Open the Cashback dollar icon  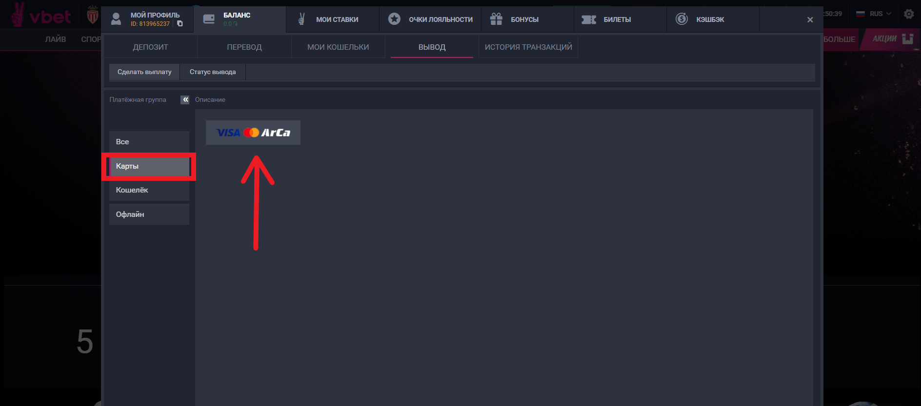(681, 19)
